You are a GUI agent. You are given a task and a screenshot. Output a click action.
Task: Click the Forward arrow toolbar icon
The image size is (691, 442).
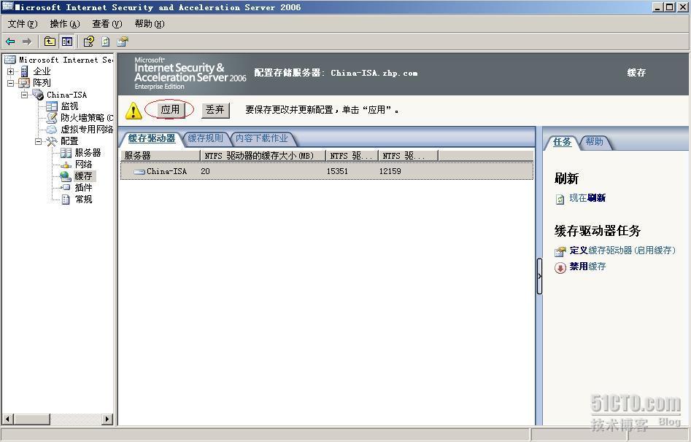coord(27,42)
